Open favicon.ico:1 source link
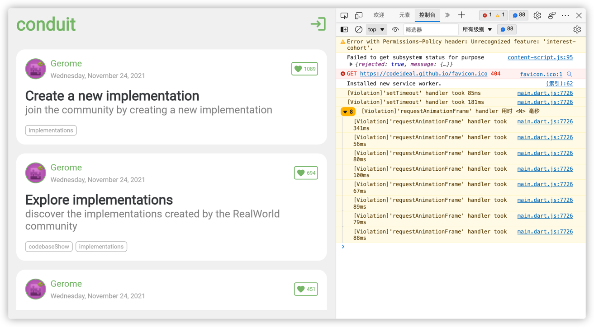The width and height of the screenshot is (594, 327). pyautogui.click(x=541, y=74)
